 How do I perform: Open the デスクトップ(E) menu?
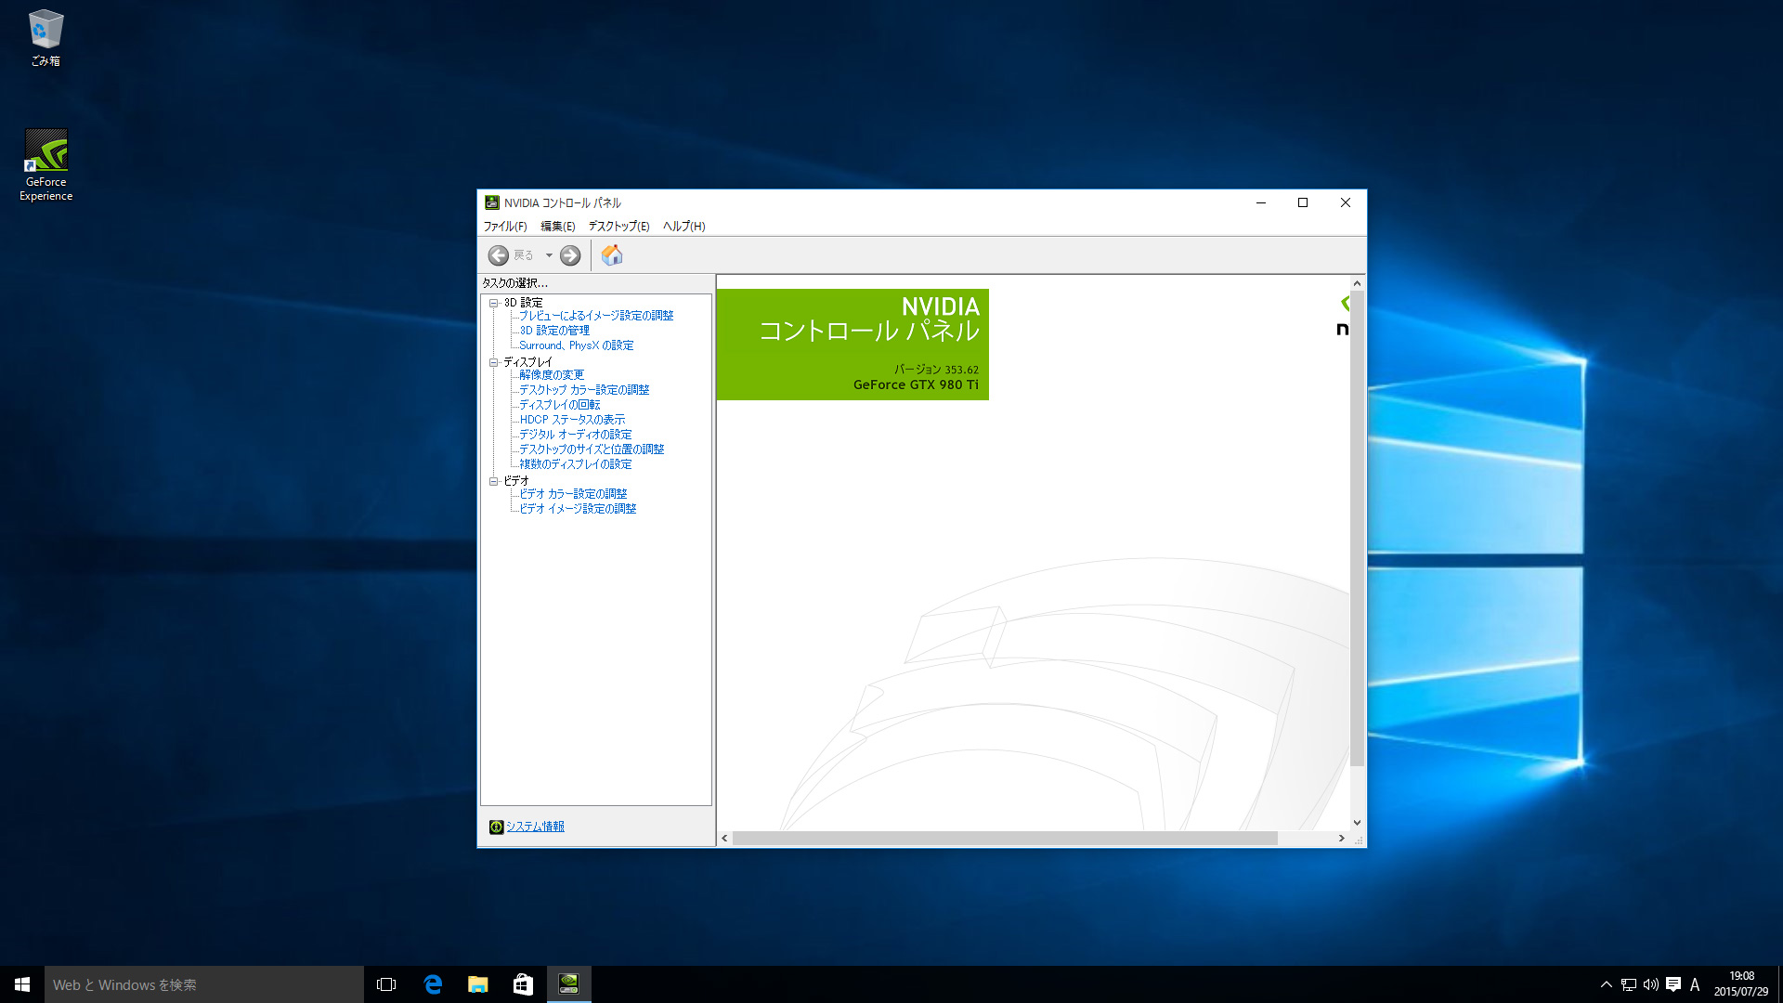618,227
